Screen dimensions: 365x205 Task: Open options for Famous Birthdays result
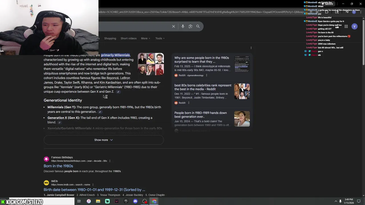pos(110,161)
